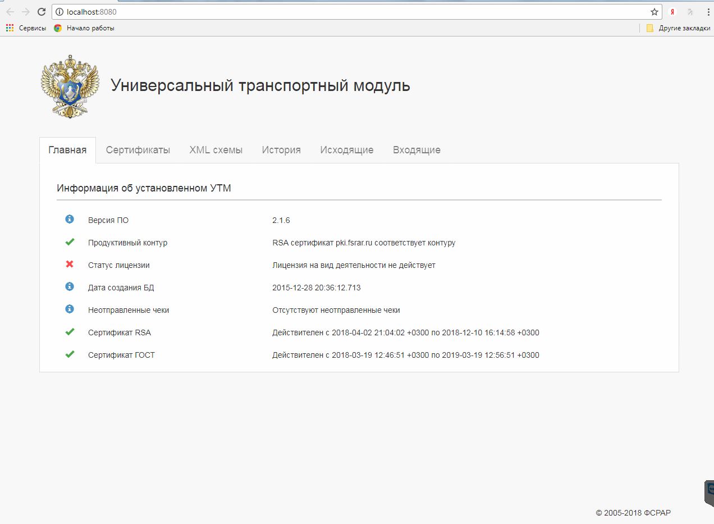Reload the page using the refresh button

41,12
